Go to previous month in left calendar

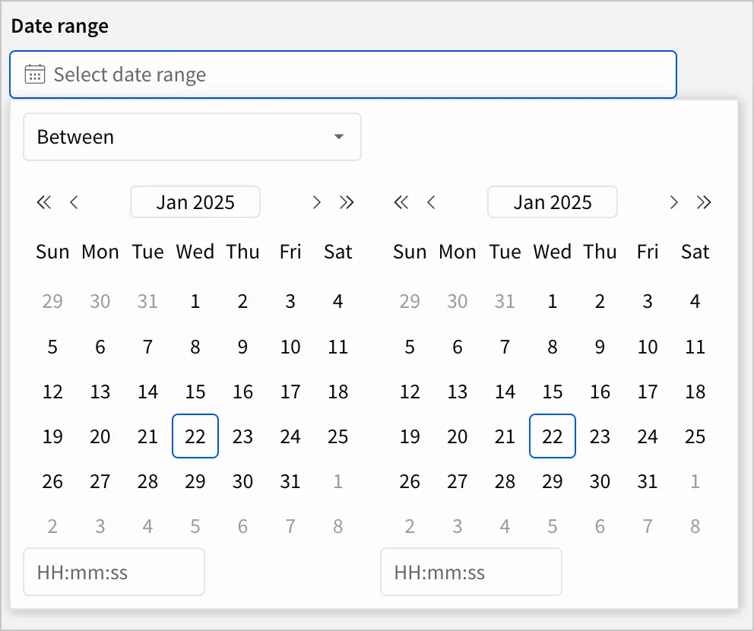coord(74,202)
